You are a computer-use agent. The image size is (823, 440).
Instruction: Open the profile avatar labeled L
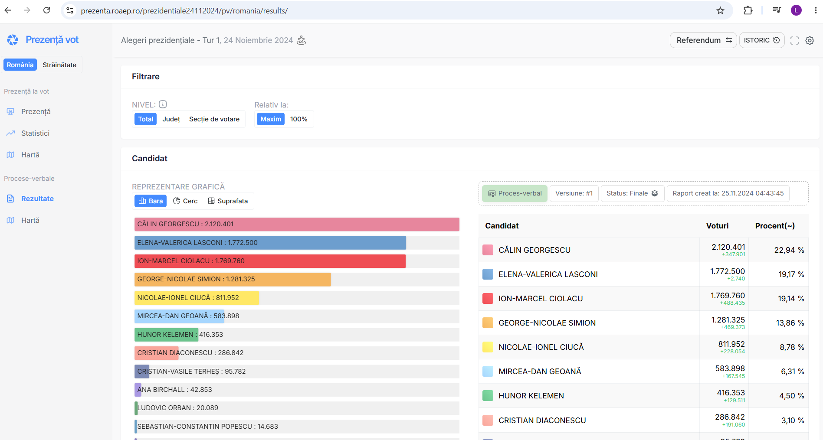796,10
